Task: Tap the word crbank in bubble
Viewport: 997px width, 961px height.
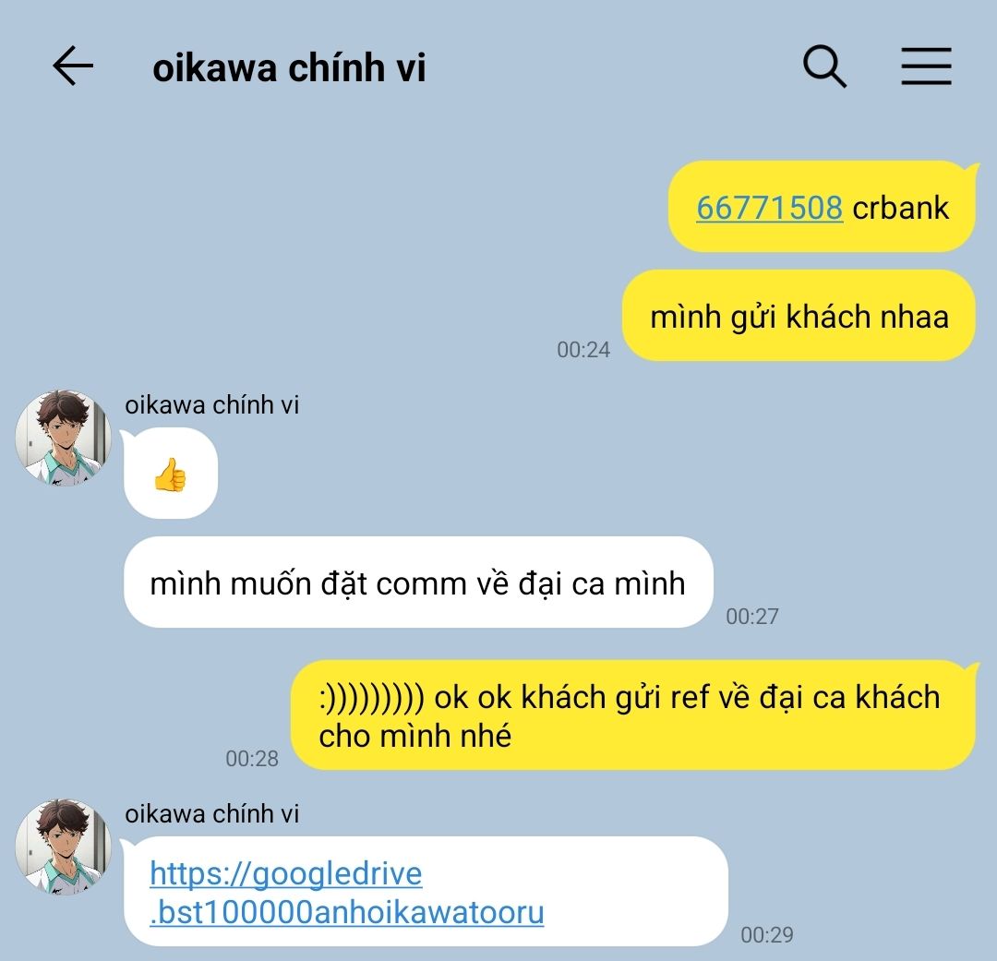Action: tap(900, 208)
